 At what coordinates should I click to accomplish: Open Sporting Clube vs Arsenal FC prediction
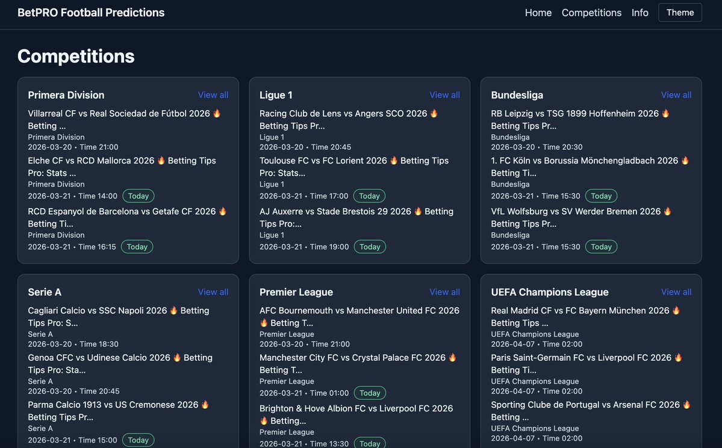click(591, 411)
